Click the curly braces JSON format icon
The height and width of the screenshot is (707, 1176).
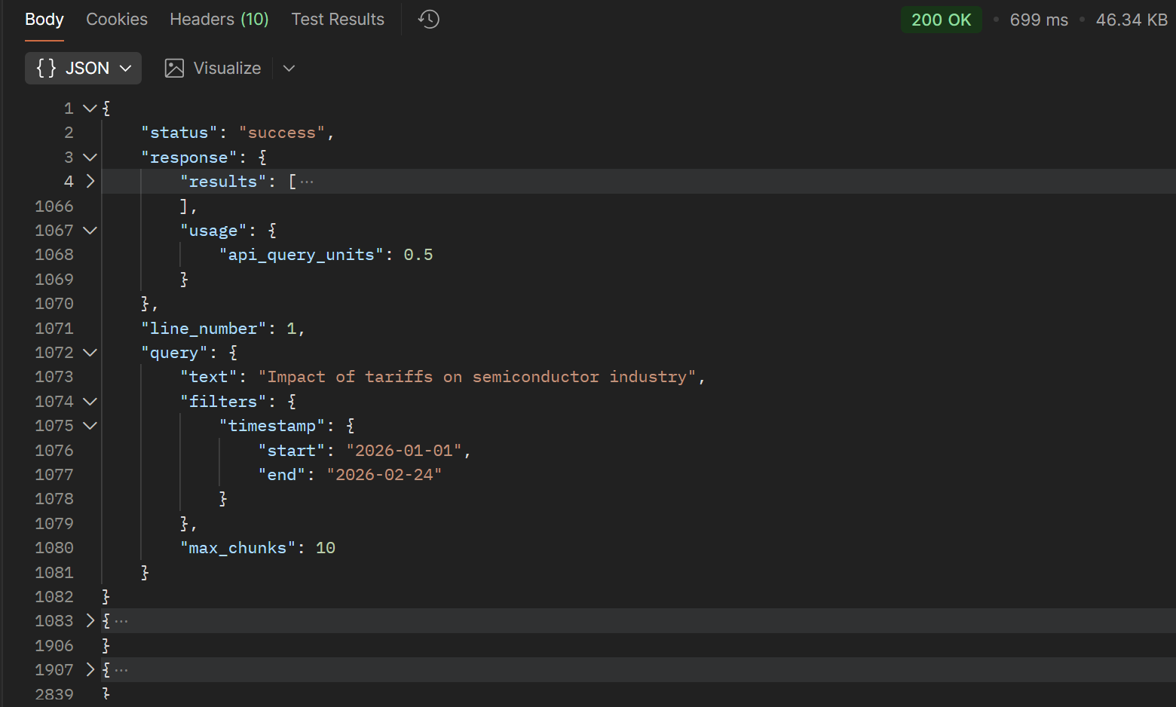click(45, 68)
